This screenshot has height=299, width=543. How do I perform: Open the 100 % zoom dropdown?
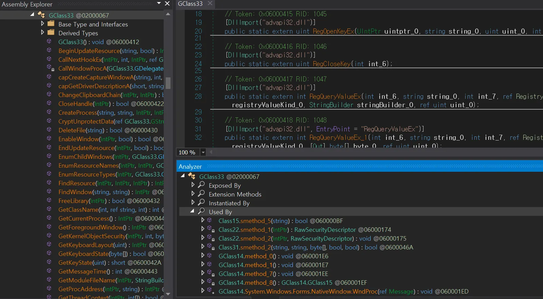coord(203,152)
